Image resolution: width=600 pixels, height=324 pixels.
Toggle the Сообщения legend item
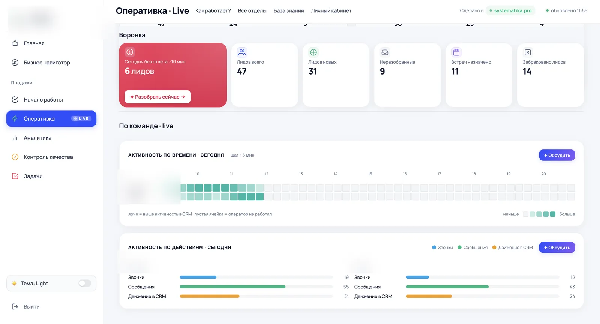[x=472, y=248]
